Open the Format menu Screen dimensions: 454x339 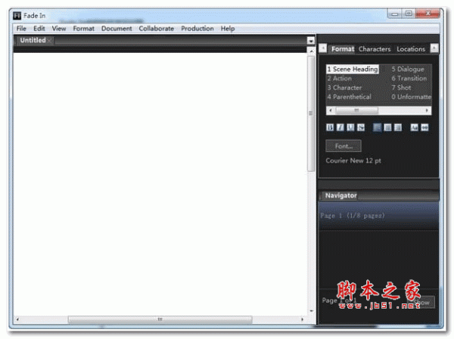click(x=84, y=28)
